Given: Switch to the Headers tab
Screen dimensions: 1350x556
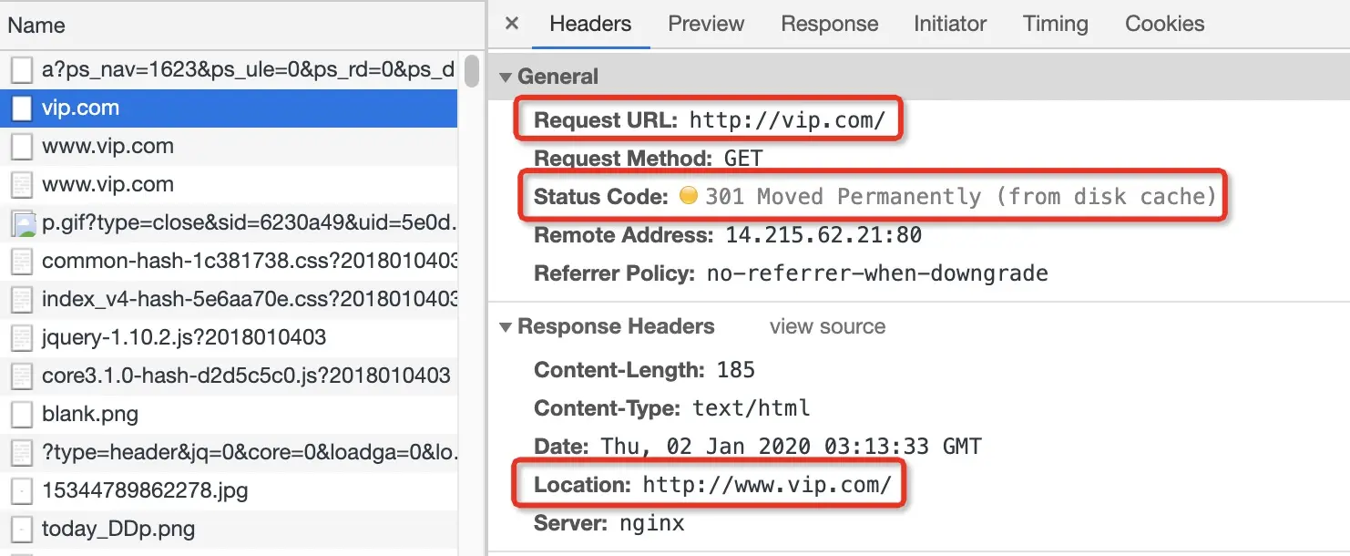Looking at the screenshot, I should (x=590, y=24).
